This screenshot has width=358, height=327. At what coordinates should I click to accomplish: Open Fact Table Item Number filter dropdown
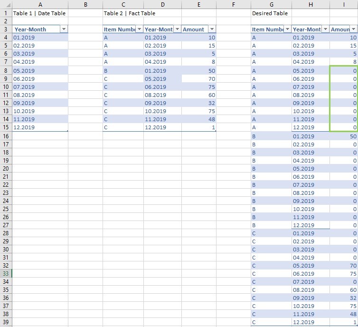(139, 29)
